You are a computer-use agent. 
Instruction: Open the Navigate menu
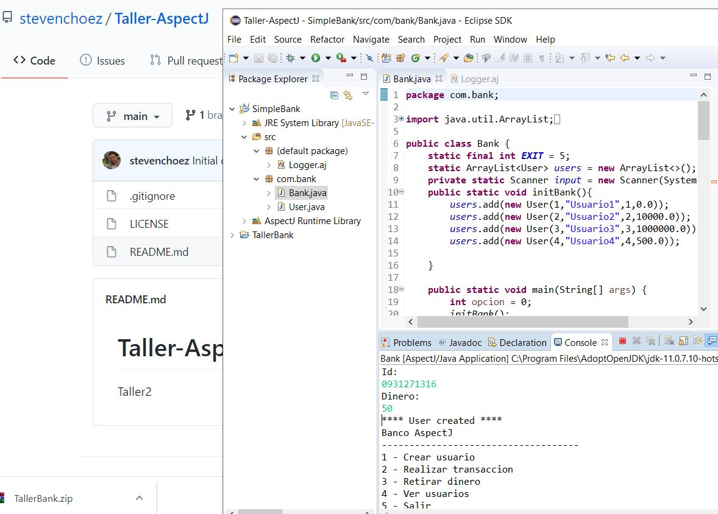coord(371,40)
